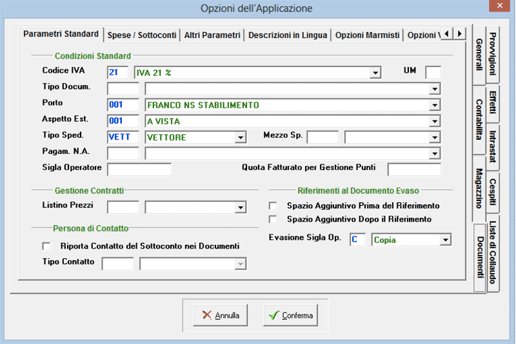The image size is (516, 344).
Task: Select the Documenti vertical tab
Action: (x=480, y=257)
